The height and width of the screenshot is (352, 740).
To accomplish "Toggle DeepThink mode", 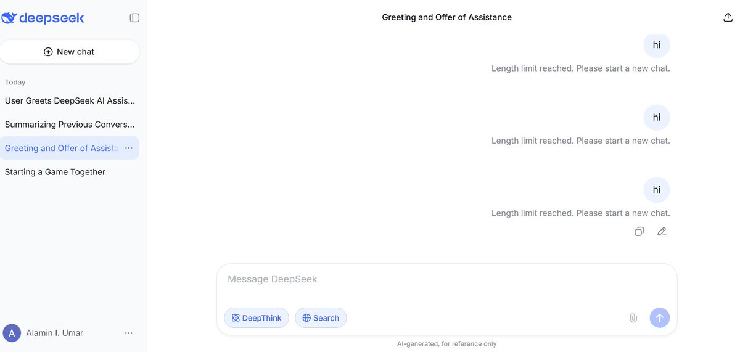I will point(257,318).
